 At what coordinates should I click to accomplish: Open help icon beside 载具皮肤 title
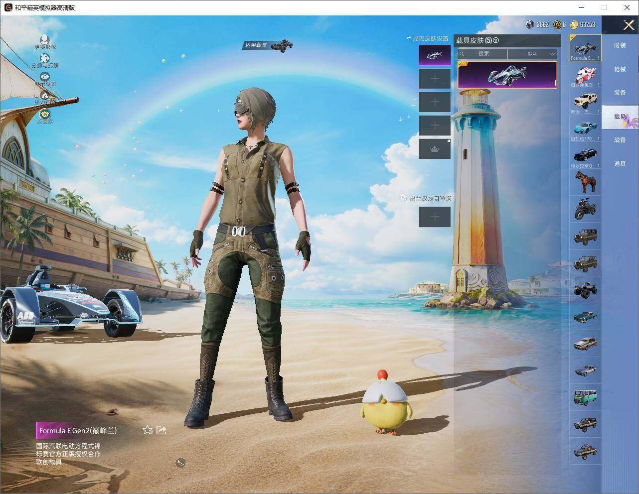coord(495,40)
